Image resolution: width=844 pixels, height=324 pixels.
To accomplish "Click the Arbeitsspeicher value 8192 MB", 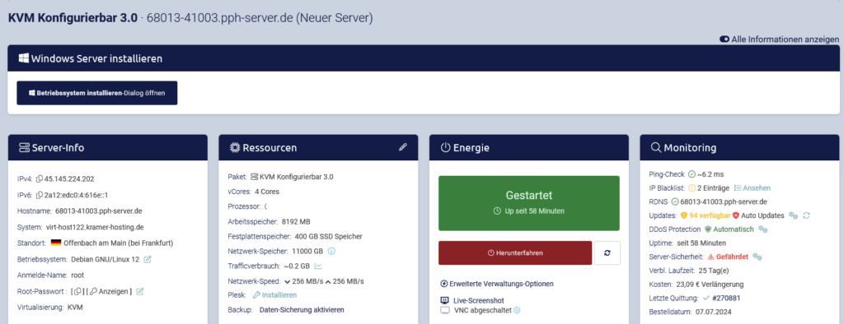I will [296, 221].
